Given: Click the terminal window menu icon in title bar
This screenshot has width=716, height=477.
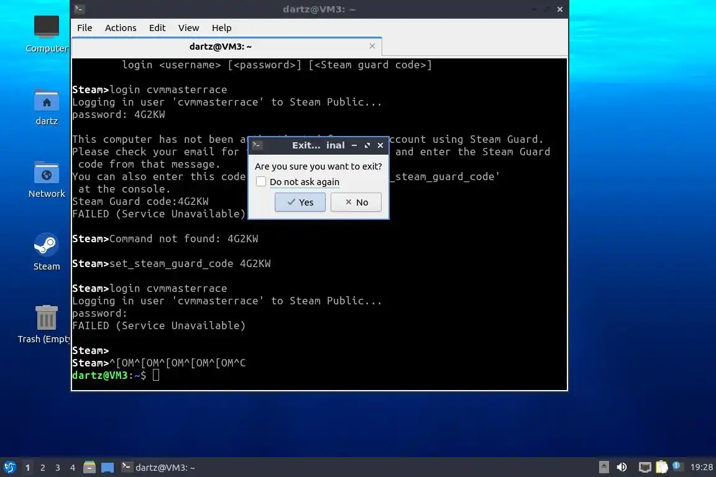Looking at the screenshot, I should (79, 9).
